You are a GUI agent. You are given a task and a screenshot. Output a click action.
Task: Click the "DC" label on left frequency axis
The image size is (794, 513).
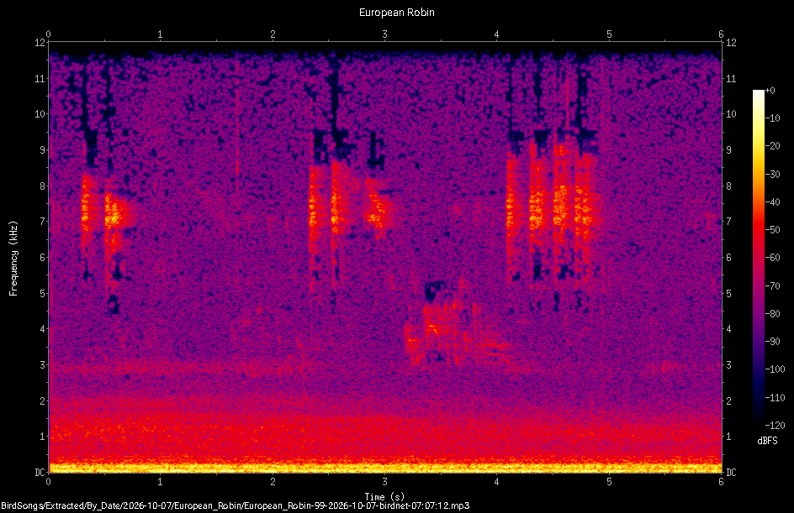pyautogui.click(x=40, y=473)
